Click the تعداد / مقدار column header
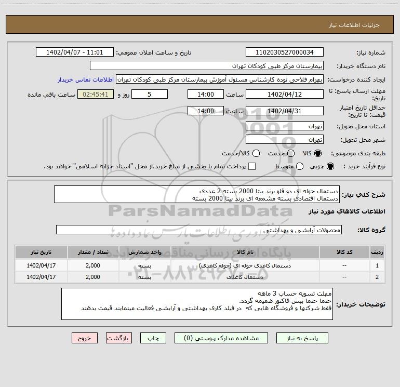400x387 pixels. 93,252
